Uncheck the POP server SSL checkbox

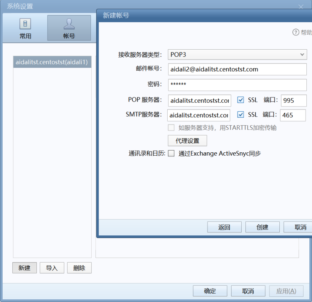click(x=241, y=100)
